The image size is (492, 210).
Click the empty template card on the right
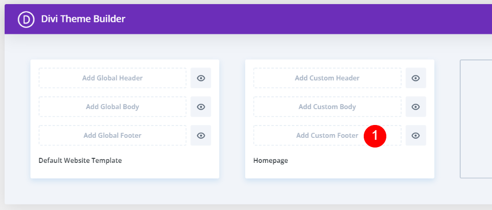click(x=476, y=119)
